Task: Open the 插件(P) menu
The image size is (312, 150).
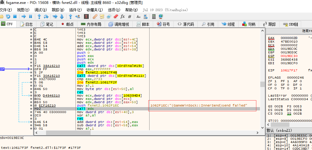Action: pos(76,10)
